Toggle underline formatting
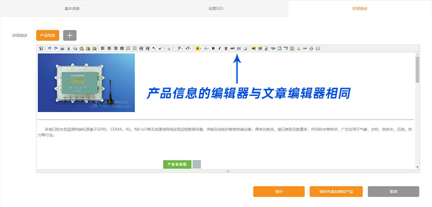432x207 pixels. tap(226, 49)
